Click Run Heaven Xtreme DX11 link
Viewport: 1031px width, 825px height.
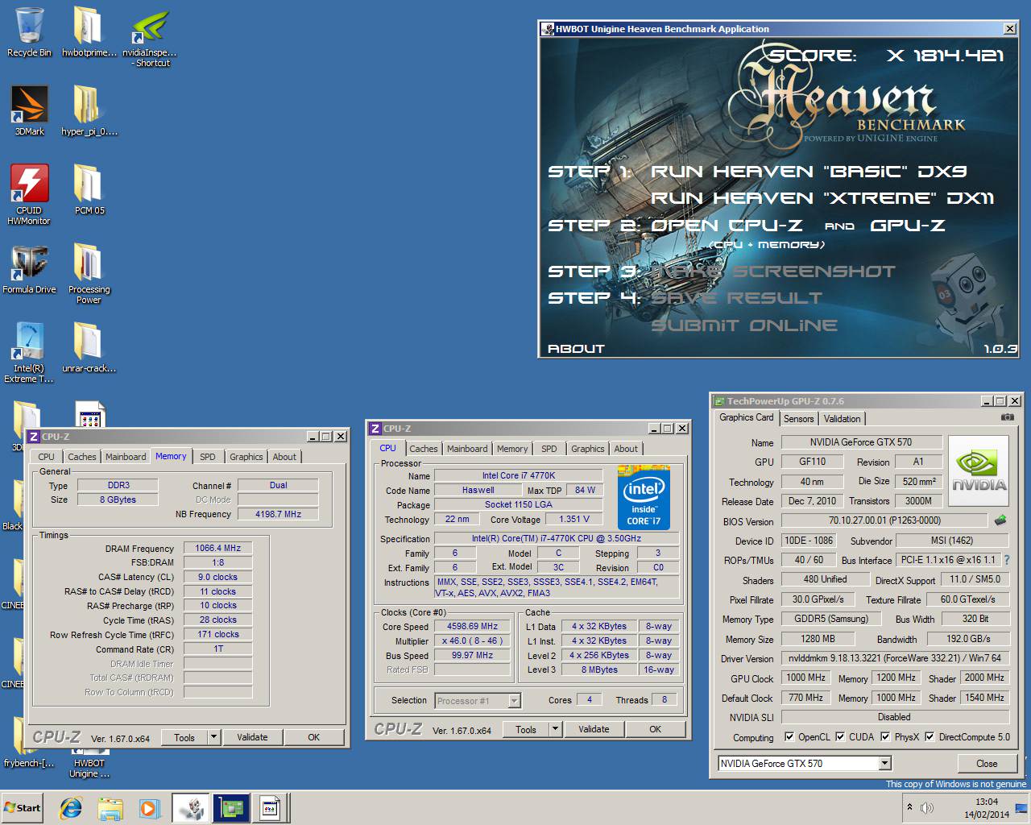coord(822,197)
